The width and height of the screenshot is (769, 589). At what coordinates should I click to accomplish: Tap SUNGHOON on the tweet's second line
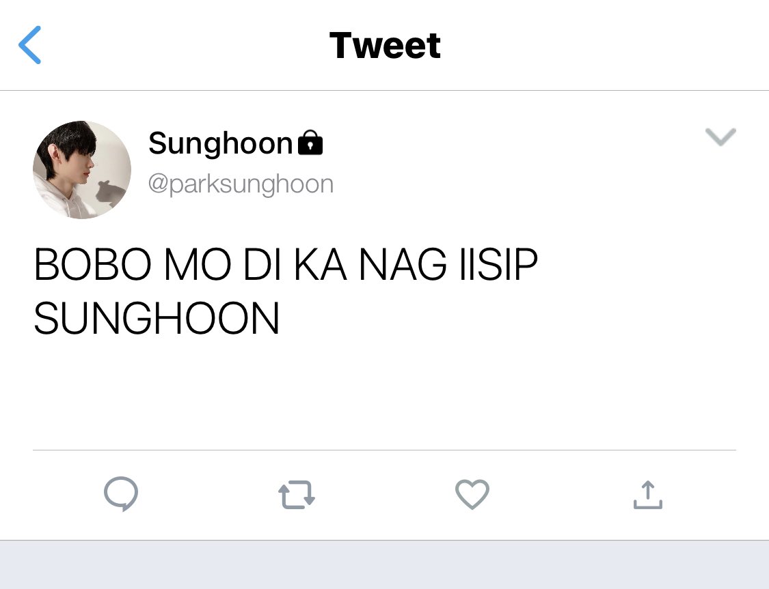click(157, 318)
